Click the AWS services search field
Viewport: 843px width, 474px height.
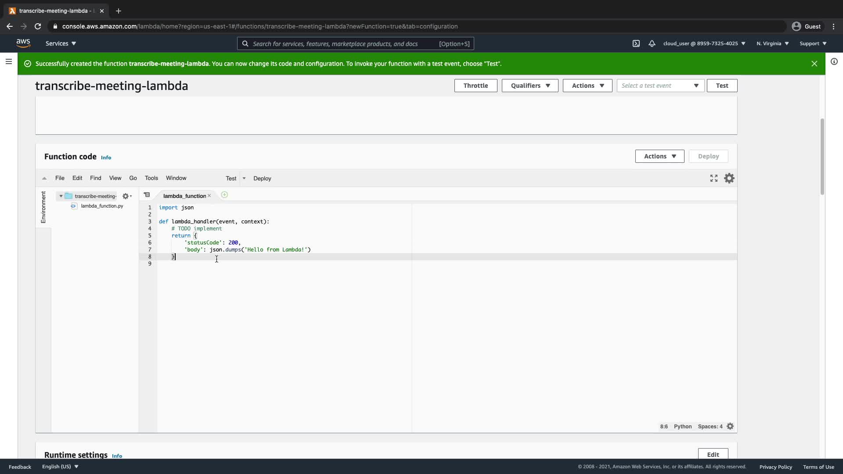click(342, 43)
